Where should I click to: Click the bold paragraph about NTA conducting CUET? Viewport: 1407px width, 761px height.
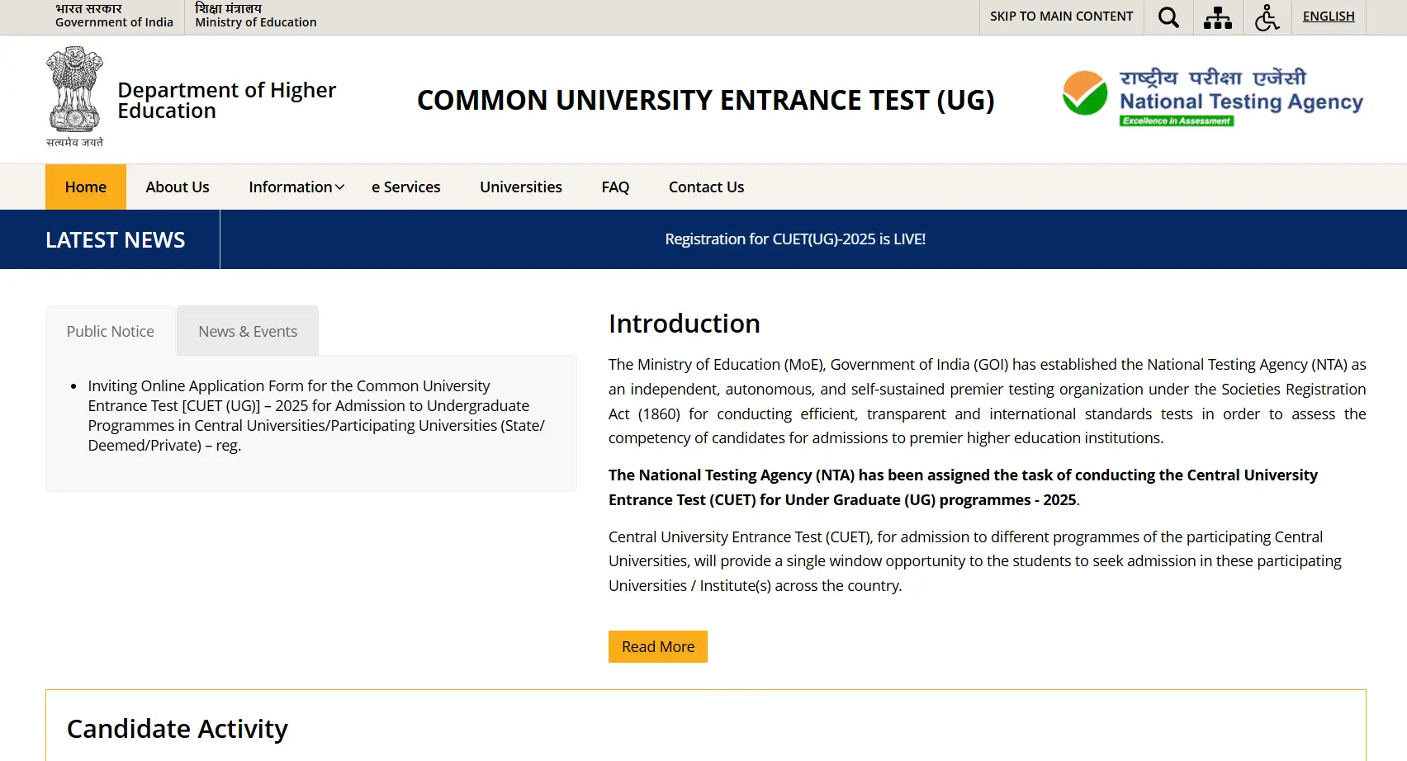tap(963, 487)
